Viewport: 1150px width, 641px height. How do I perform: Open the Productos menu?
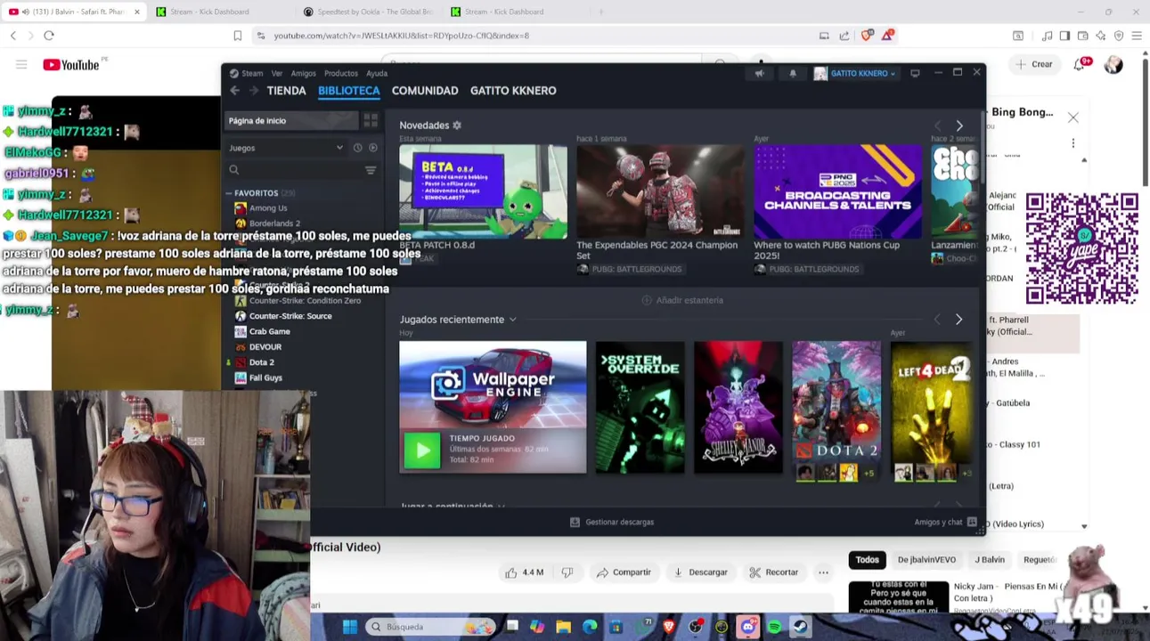(341, 74)
